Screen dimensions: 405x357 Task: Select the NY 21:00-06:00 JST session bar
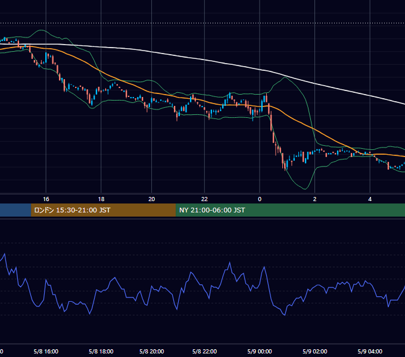(x=290, y=210)
